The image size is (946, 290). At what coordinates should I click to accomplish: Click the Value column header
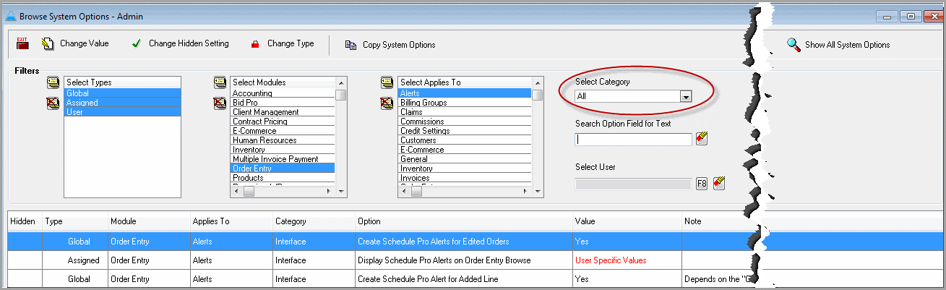point(626,221)
